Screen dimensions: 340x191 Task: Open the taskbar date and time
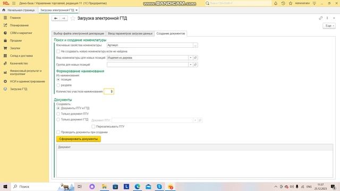pyautogui.click(x=320, y=186)
